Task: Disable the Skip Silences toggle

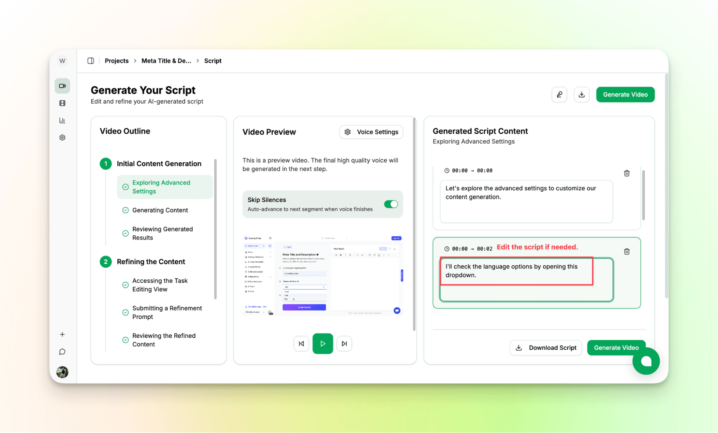Action: (x=391, y=204)
